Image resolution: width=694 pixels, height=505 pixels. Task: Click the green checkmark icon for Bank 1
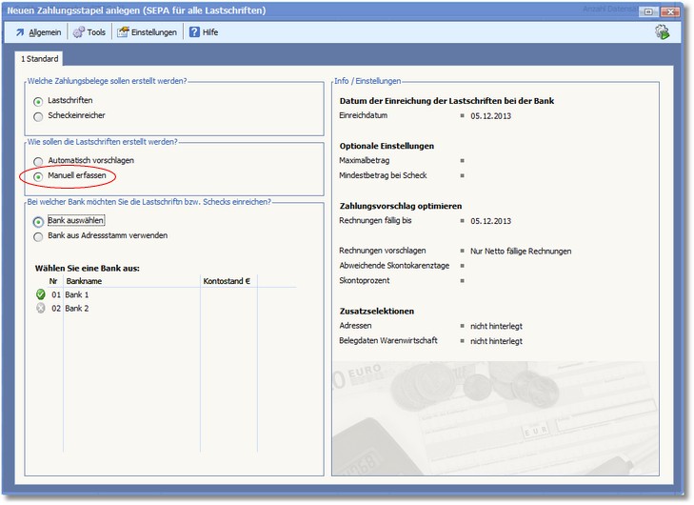pos(40,295)
